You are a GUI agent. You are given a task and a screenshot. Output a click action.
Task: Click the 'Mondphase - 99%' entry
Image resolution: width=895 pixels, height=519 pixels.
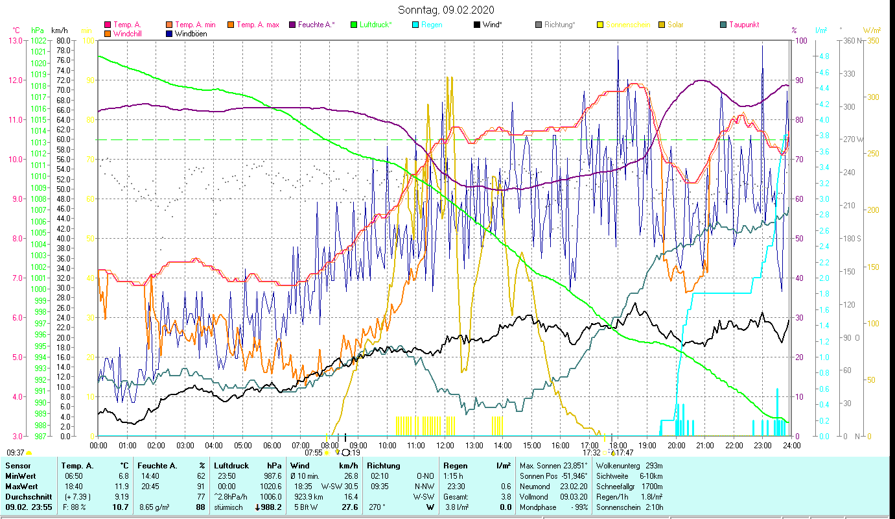pos(553,507)
